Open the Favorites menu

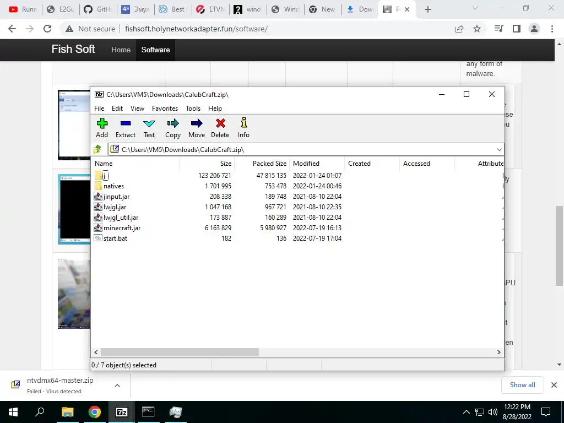tap(165, 109)
